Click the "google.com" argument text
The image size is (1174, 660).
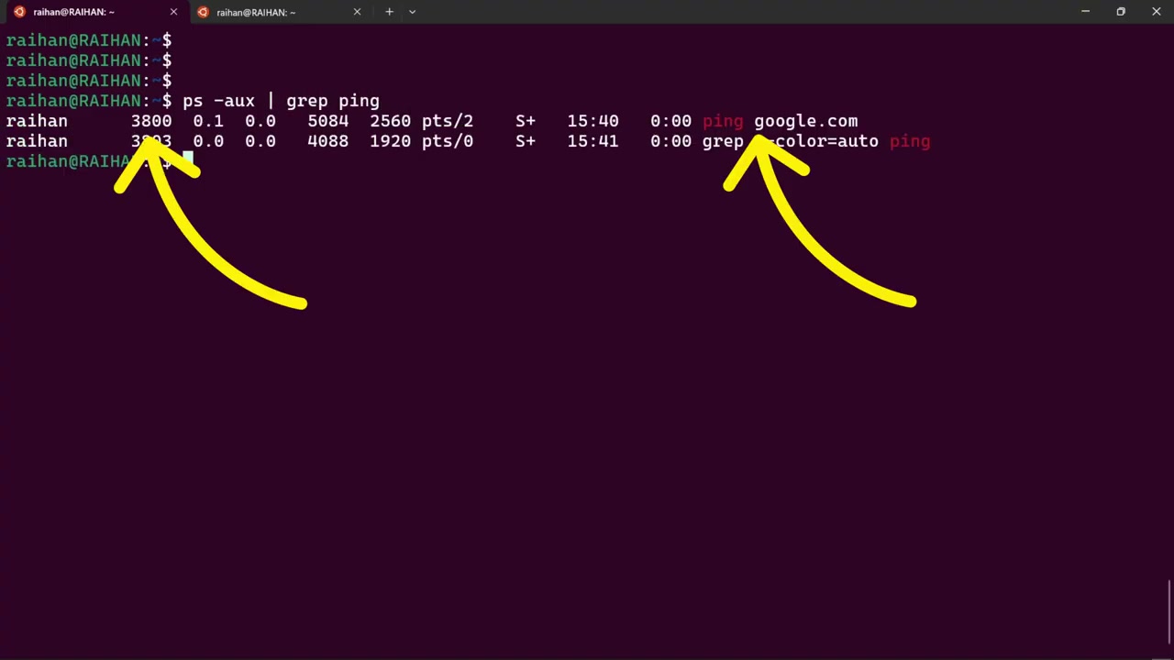pos(806,121)
